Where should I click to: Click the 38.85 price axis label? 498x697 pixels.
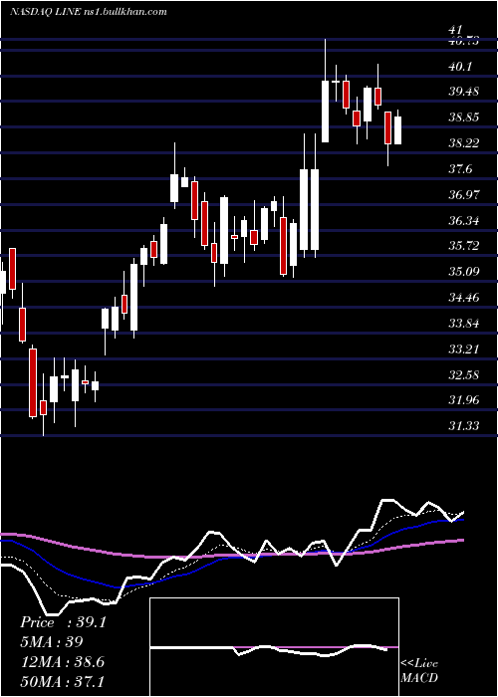[464, 117]
